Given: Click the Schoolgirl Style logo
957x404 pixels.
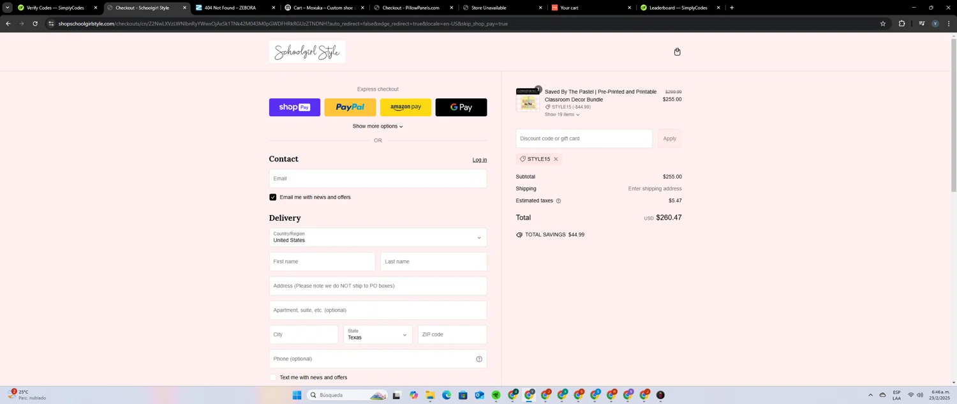Looking at the screenshot, I should [x=307, y=52].
